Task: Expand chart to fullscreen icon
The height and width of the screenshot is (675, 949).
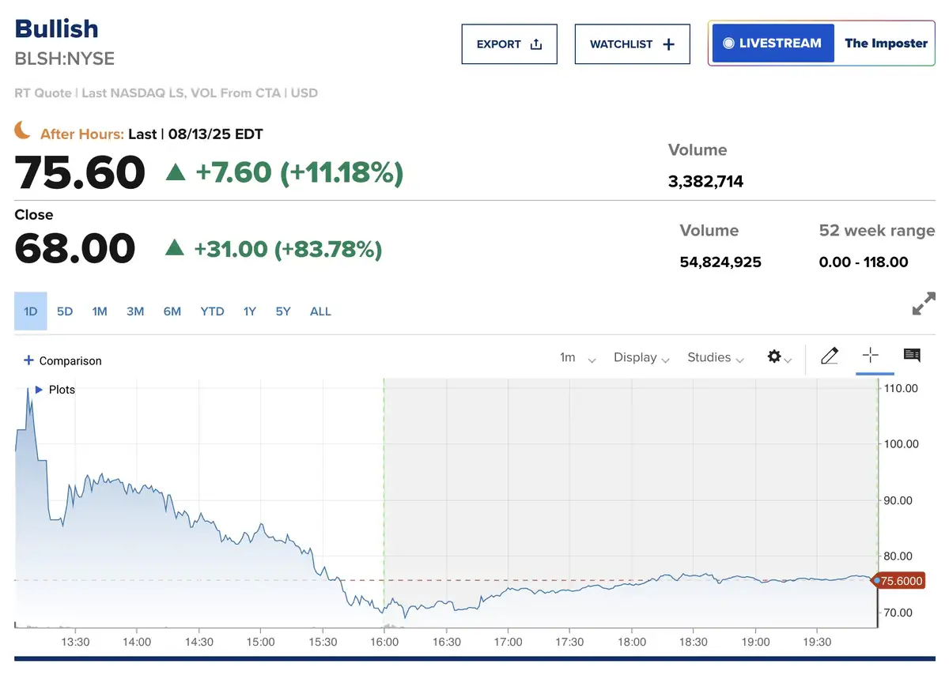Action: 924,304
